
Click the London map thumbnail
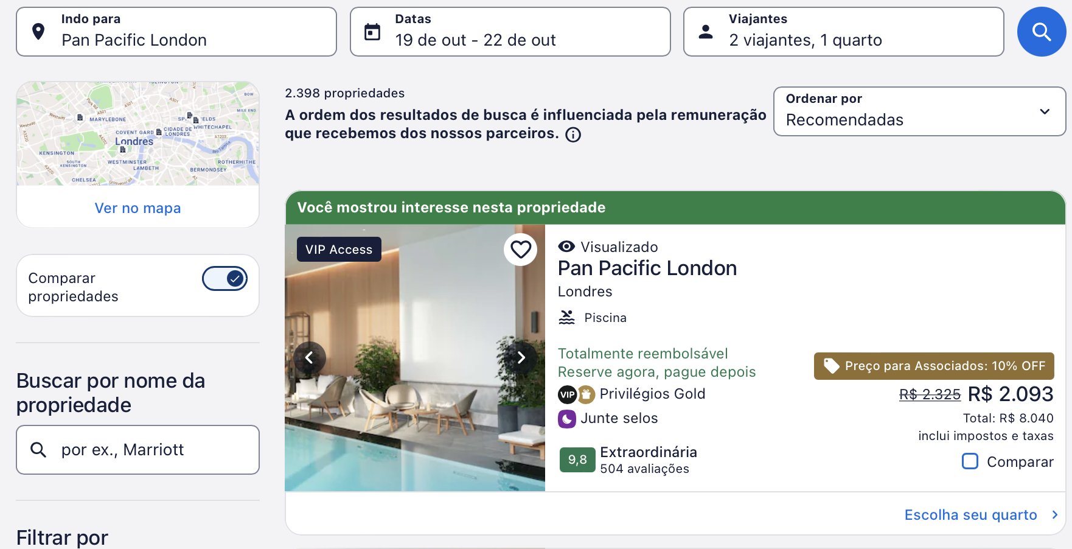click(x=137, y=134)
